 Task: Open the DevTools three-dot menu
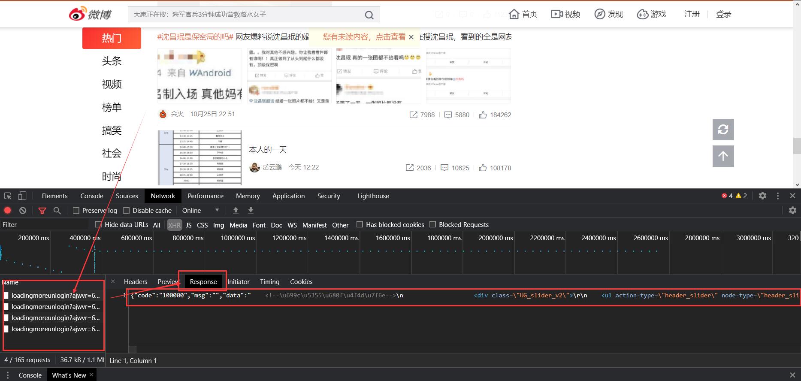(777, 196)
